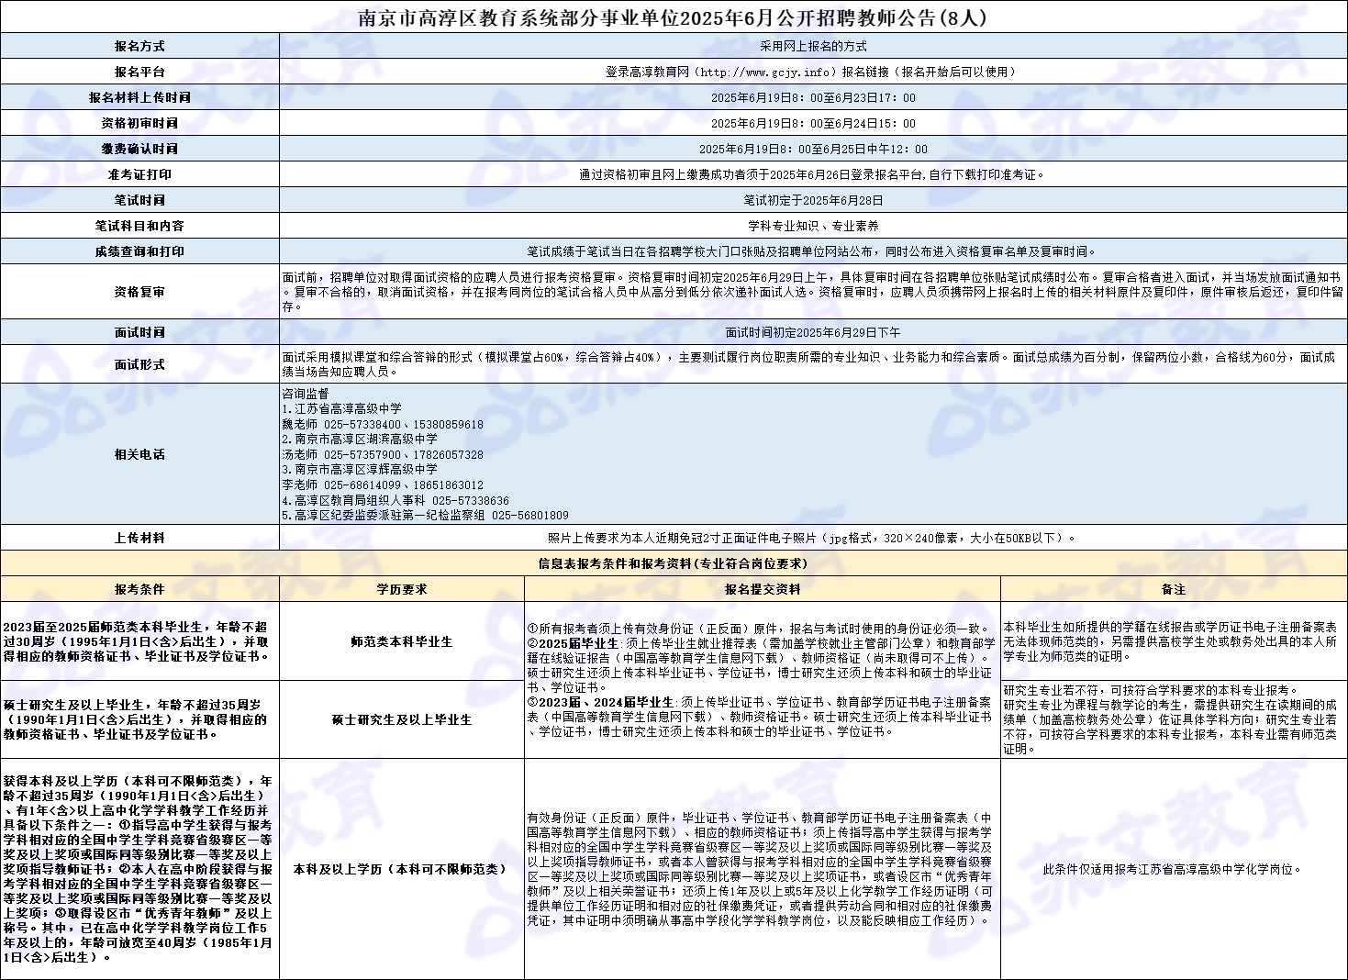Click the materials cell about 竞赛 and 社保缴费凭证
This screenshot has height=980, width=1348.
[x=763, y=869]
